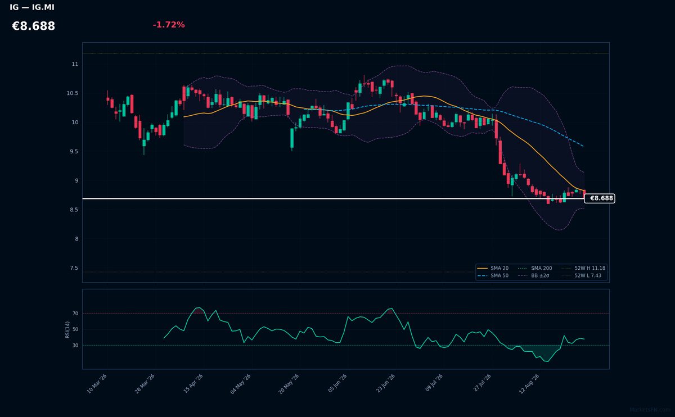The width and height of the screenshot is (675, 417).
Task: Click the RSI(14) axis title
Action: point(67,329)
